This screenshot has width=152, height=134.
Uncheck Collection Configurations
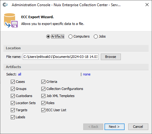tap(43, 89)
